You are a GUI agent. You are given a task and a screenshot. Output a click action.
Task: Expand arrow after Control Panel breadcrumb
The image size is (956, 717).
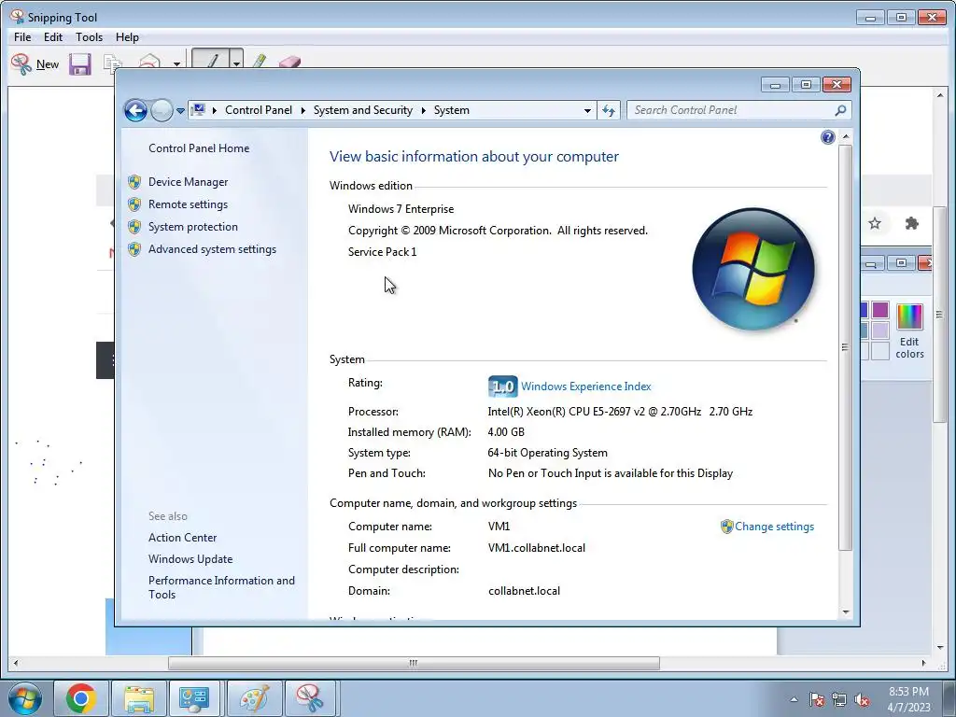(303, 110)
